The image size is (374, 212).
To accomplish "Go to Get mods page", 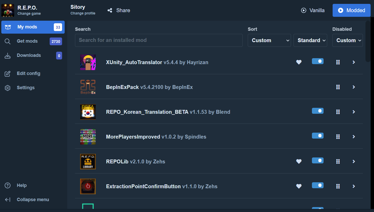I will 33,41.
